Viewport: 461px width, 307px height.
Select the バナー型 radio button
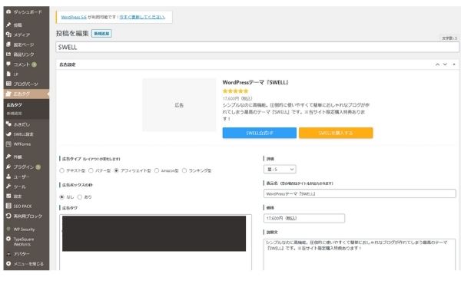pos(91,170)
